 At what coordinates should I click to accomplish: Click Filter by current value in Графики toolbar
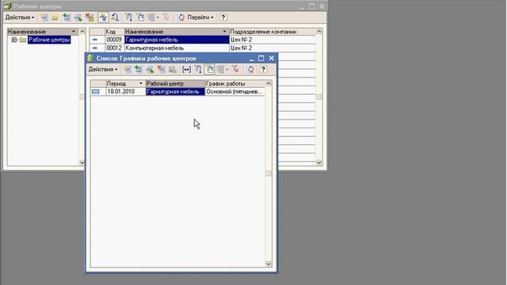(x=198, y=70)
